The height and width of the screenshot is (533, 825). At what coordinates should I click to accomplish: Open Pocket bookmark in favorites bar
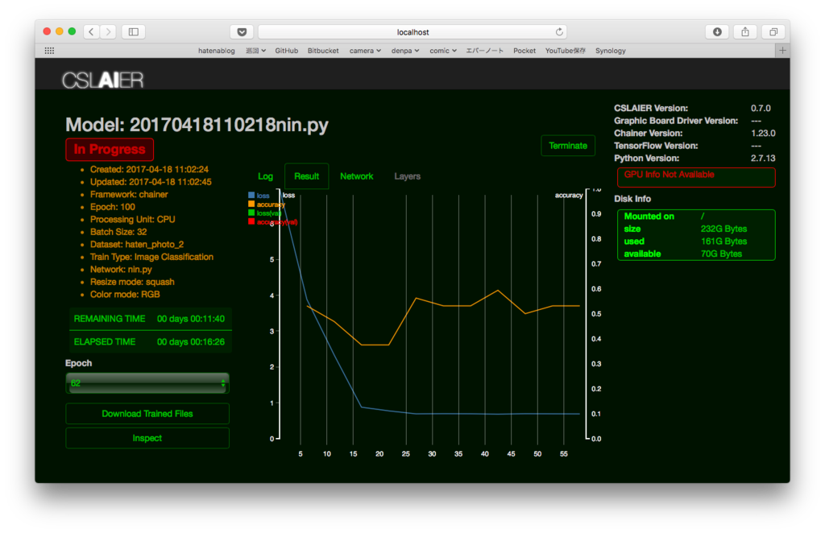[x=524, y=51]
